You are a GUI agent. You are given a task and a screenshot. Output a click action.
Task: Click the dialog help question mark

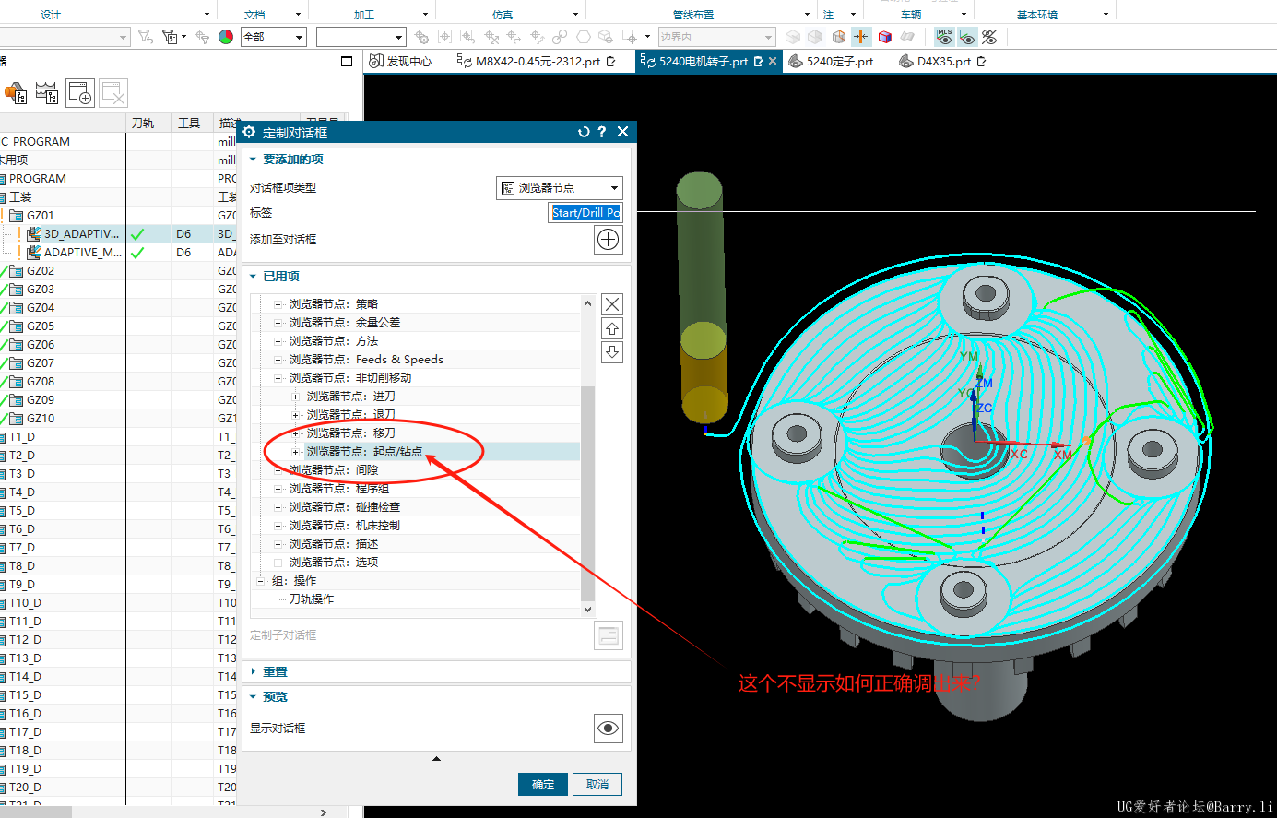pos(602,132)
